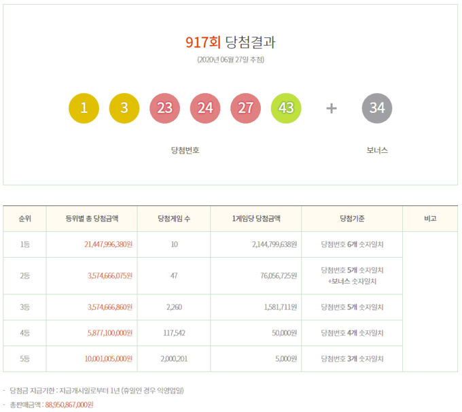The image size is (462, 412).
Task: Click the 등위별 총 당첨금액 column header
Action: 92,218
